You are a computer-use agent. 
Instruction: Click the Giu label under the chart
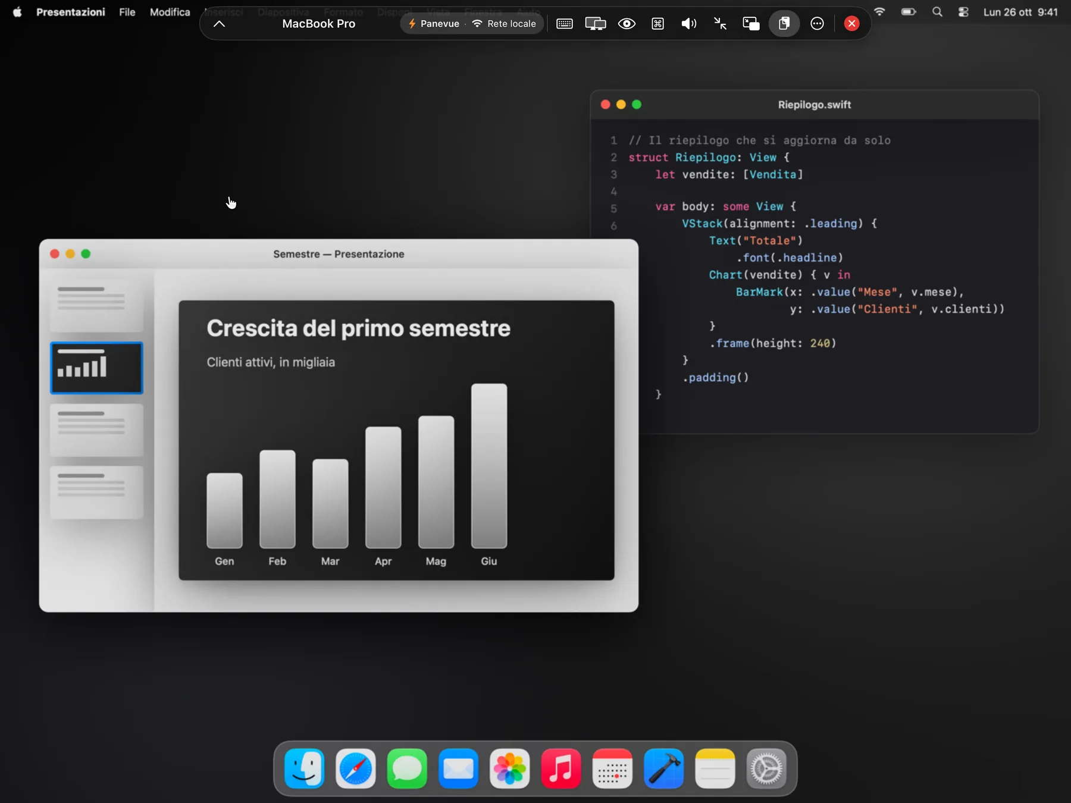[488, 561]
